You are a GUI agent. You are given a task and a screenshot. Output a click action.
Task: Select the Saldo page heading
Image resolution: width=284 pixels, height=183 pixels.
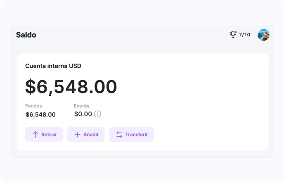coord(26,35)
